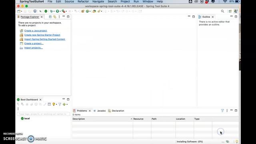Click the Open Perspective icon
This screenshot has height=144, width=256.
click(x=230, y=11)
